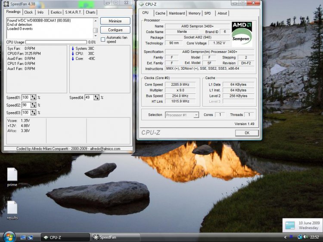
Task: Click the event log scroll up arrow
Action: point(95,21)
